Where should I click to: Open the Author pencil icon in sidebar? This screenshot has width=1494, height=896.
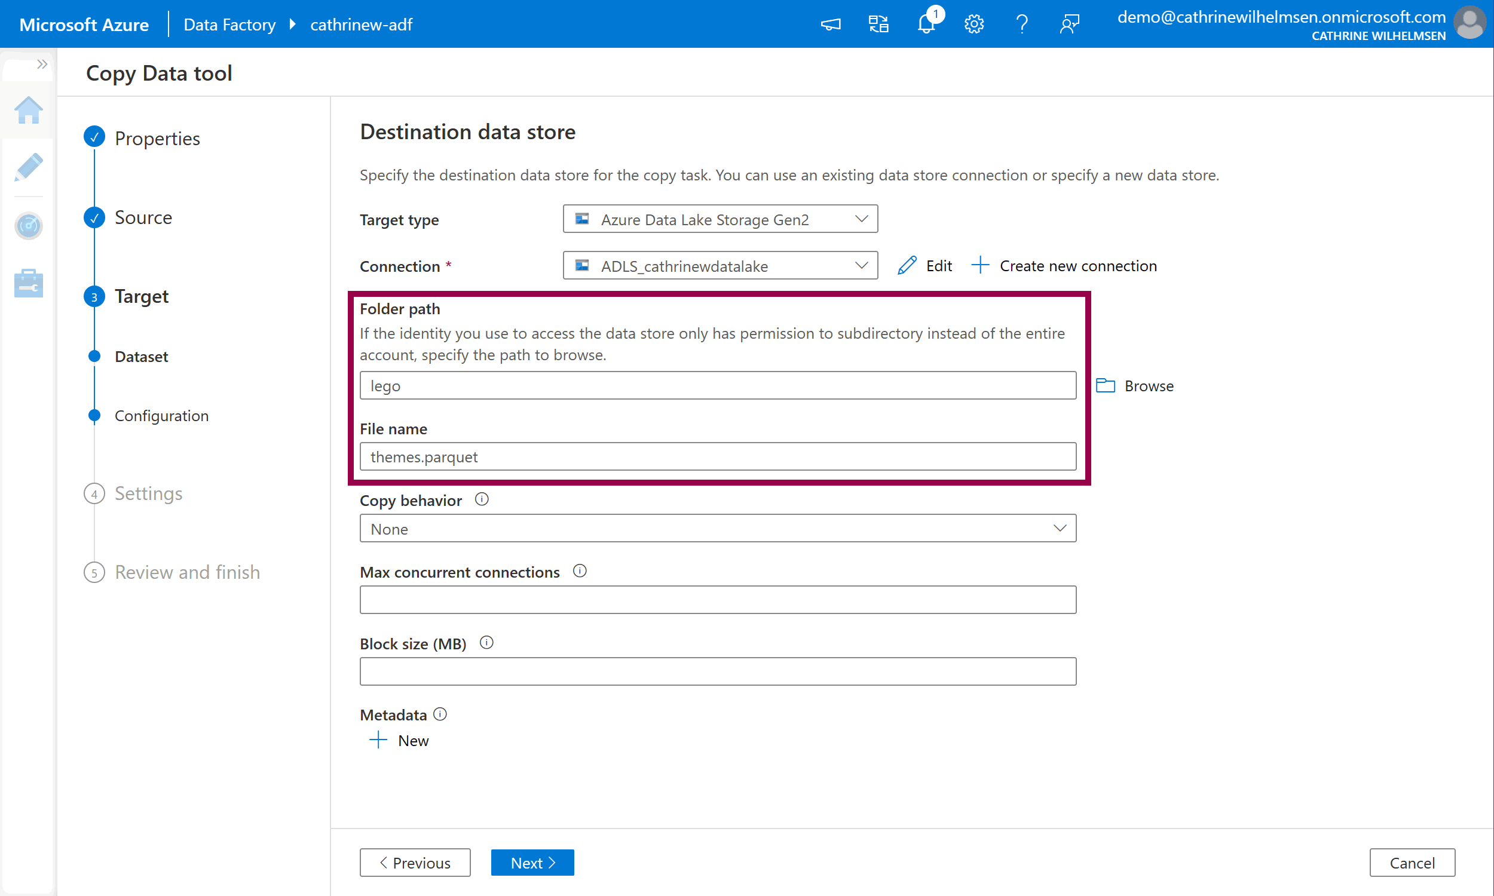(28, 167)
